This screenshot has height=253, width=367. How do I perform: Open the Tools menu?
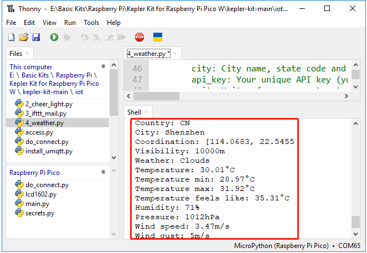[91, 23]
